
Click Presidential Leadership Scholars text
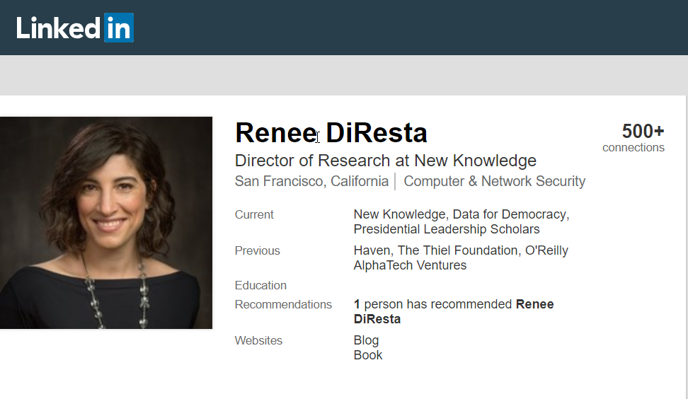coord(447,229)
